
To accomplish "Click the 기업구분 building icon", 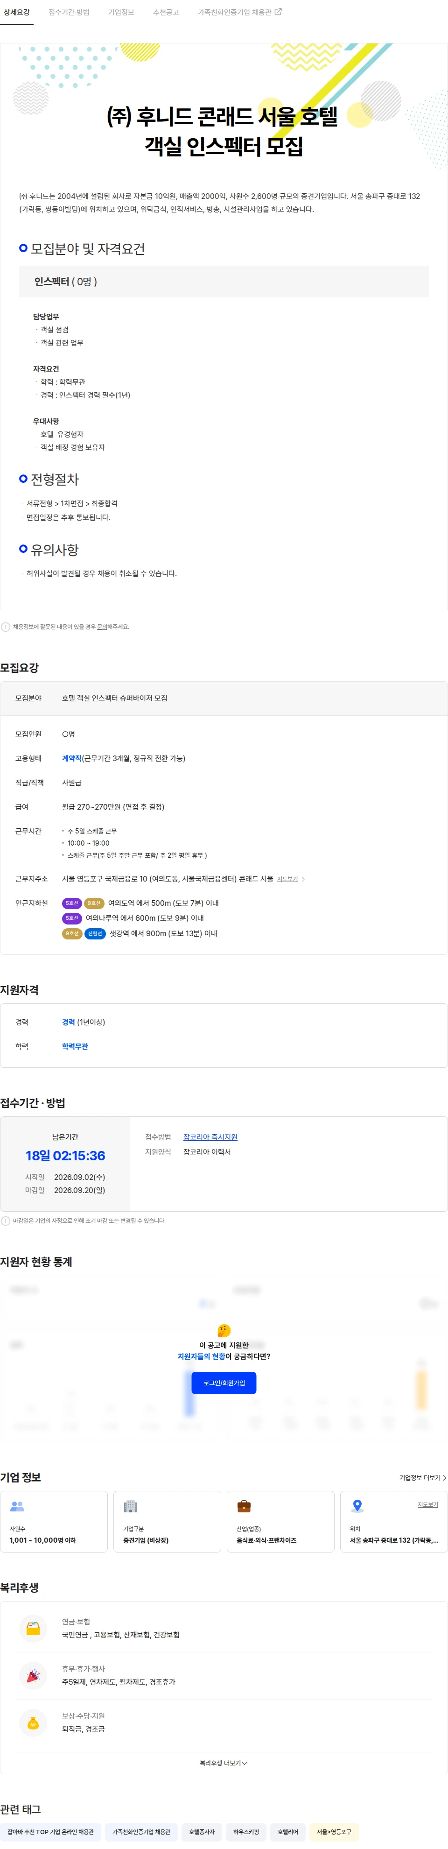I will coord(130,1506).
